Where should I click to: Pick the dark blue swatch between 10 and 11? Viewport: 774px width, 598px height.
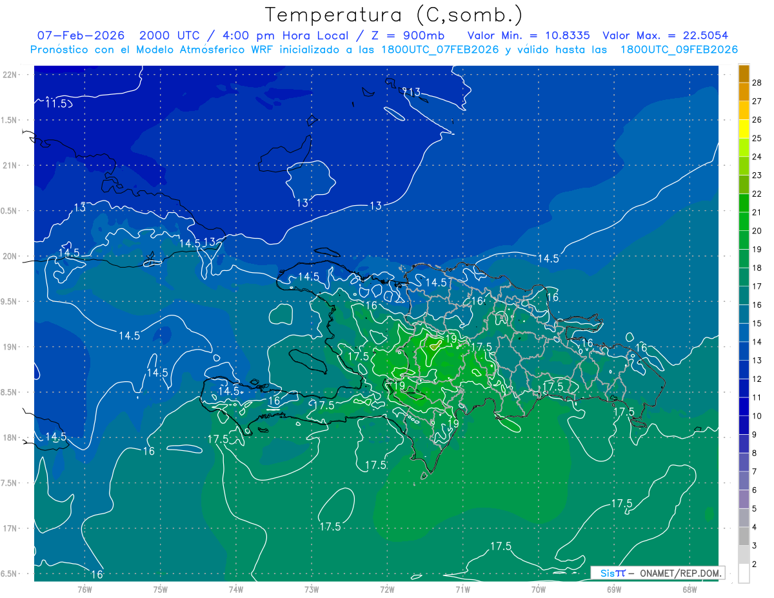(x=744, y=406)
